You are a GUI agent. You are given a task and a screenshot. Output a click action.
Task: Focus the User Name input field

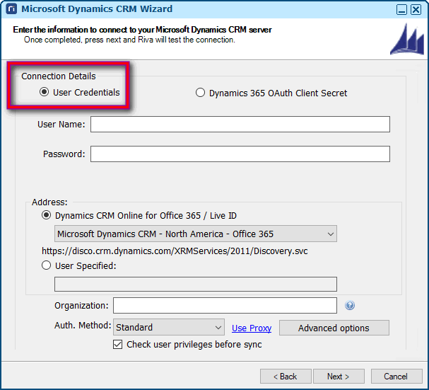[x=240, y=124]
